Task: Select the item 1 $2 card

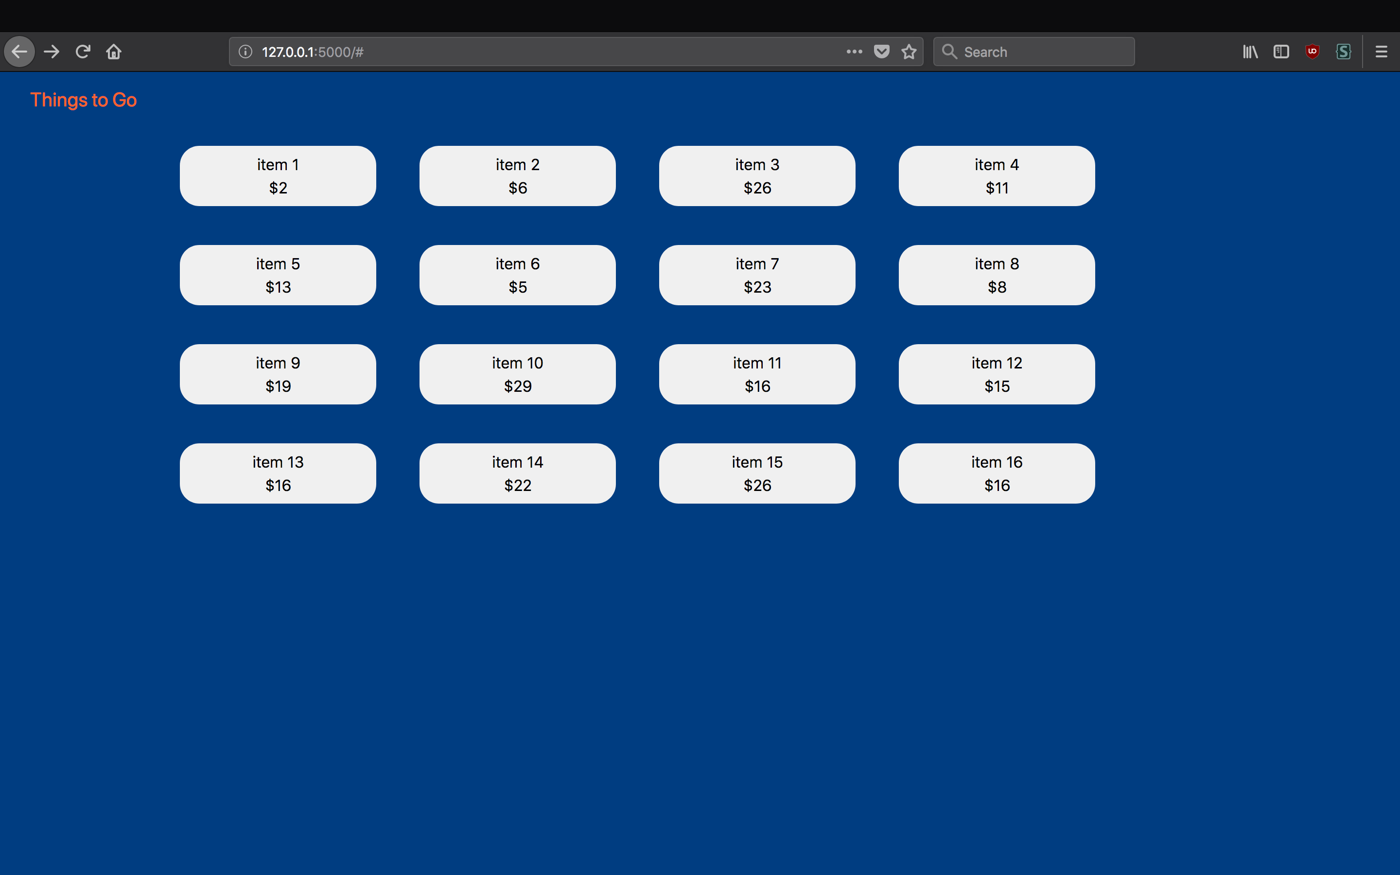Action: [x=278, y=176]
